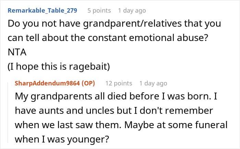
Task: Click the "5 points" score label
Action: click(x=99, y=10)
